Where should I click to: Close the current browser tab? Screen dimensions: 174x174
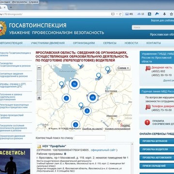click(x=5, y=8)
